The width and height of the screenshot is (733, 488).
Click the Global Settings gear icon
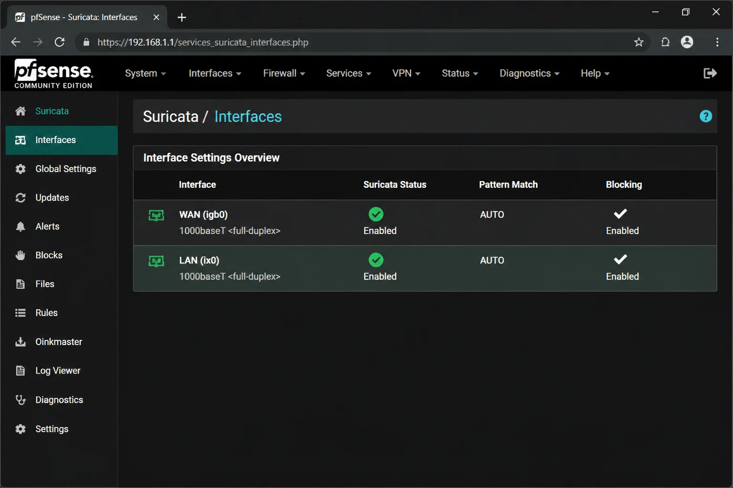tap(21, 169)
